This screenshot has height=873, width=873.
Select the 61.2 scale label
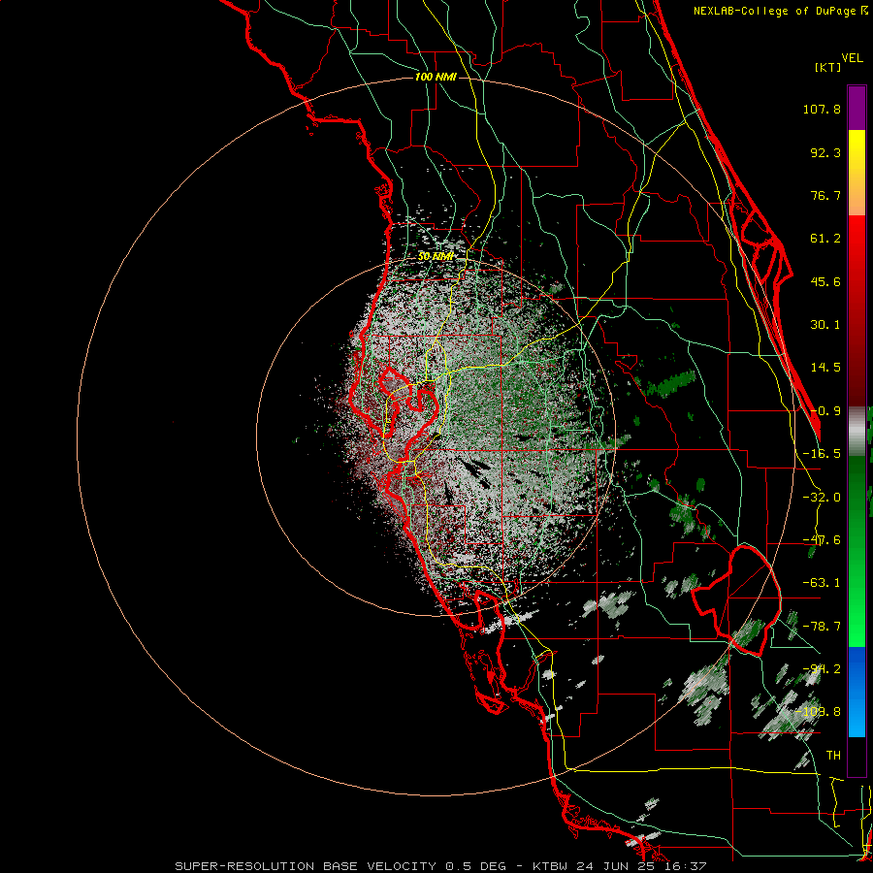(825, 239)
